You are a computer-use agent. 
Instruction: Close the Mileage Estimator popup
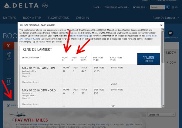(161, 25)
